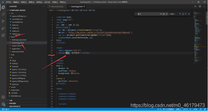The width and height of the screenshot is (208, 111).
Task: Open the 运行 (Run) menu
Action: (x=47, y=2)
